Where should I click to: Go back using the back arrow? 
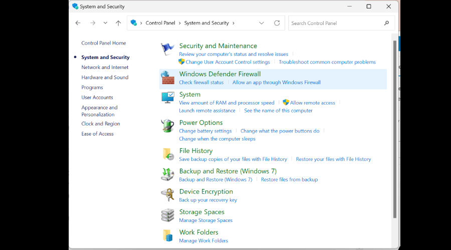(78, 23)
